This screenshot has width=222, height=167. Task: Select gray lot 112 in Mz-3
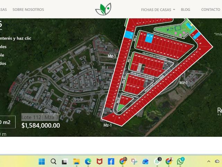pyautogui.click(x=139, y=67)
